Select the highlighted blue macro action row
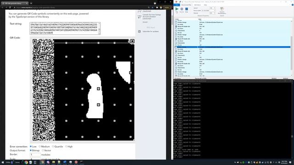This screenshot has width=294, height=165. [x=232, y=47]
